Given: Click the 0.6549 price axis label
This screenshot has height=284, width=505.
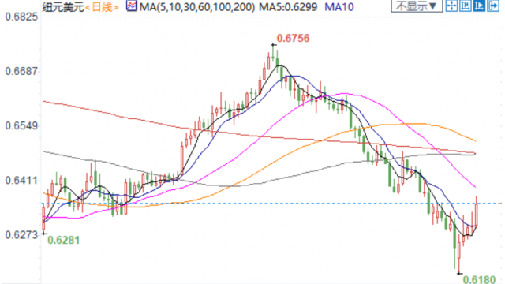Looking at the screenshot, I should coord(21,126).
